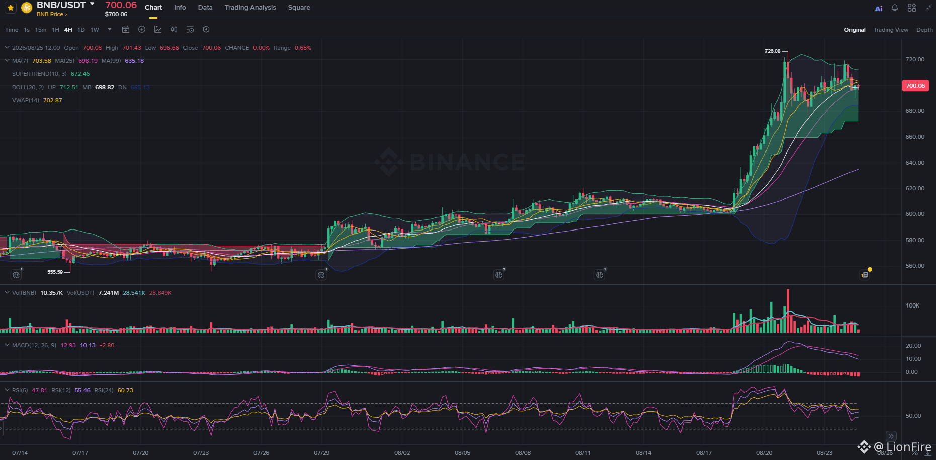Select the Time line chart interval
This screenshot has height=460, width=936.
[x=12, y=30]
